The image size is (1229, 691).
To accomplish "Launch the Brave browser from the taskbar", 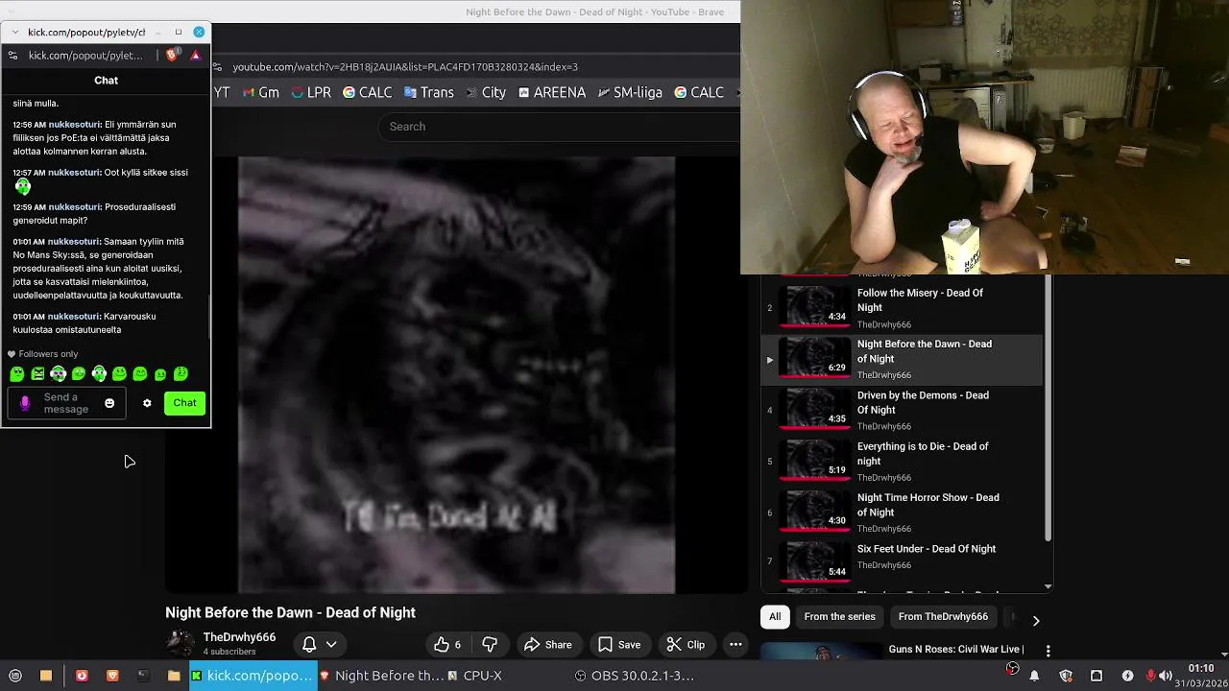I will [x=112, y=676].
